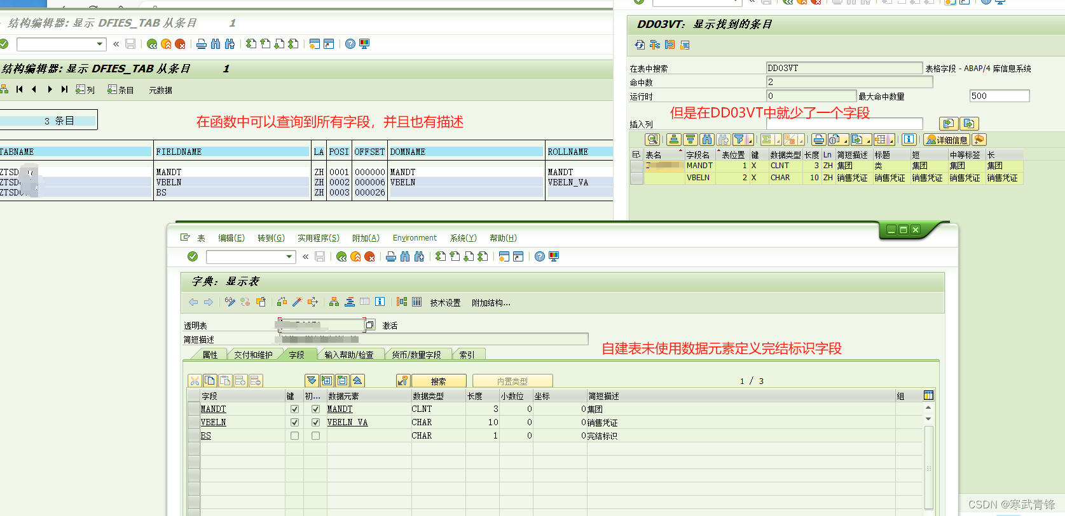Viewport: 1065px width, 516px height.
Task: Open the command field dropdown in the structure editor
Action: click(x=100, y=44)
